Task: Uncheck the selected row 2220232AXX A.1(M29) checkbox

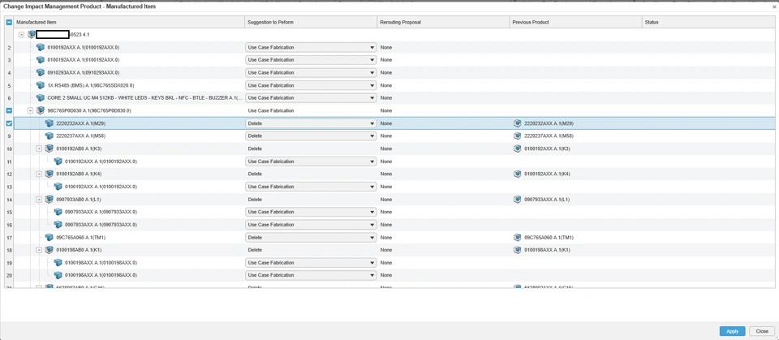Action: [9, 123]
